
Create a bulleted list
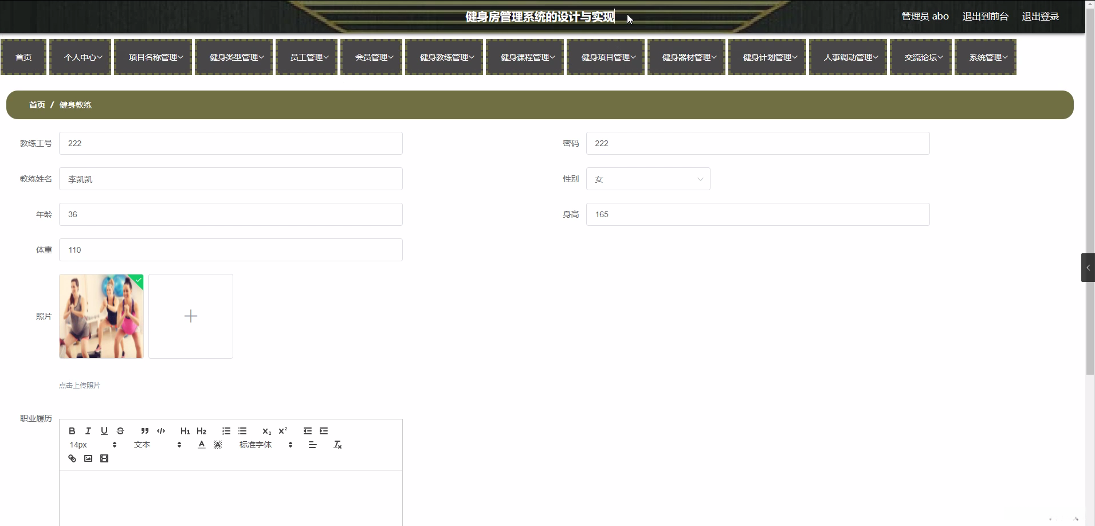coord(242,431)
